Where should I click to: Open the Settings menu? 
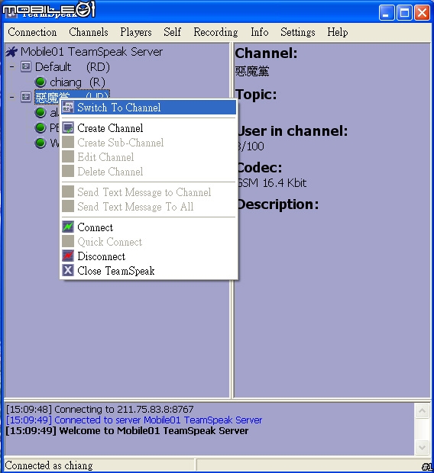[x=298, y=32]
